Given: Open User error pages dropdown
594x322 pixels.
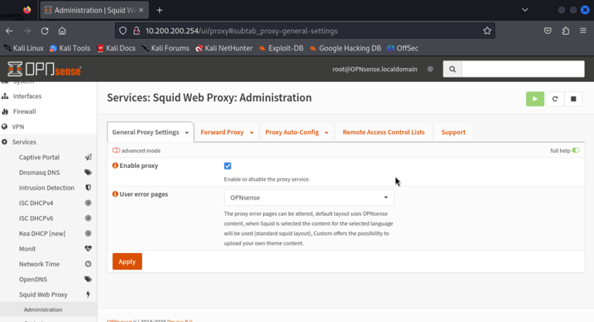Looking at the screenshot, I should 309,197.
